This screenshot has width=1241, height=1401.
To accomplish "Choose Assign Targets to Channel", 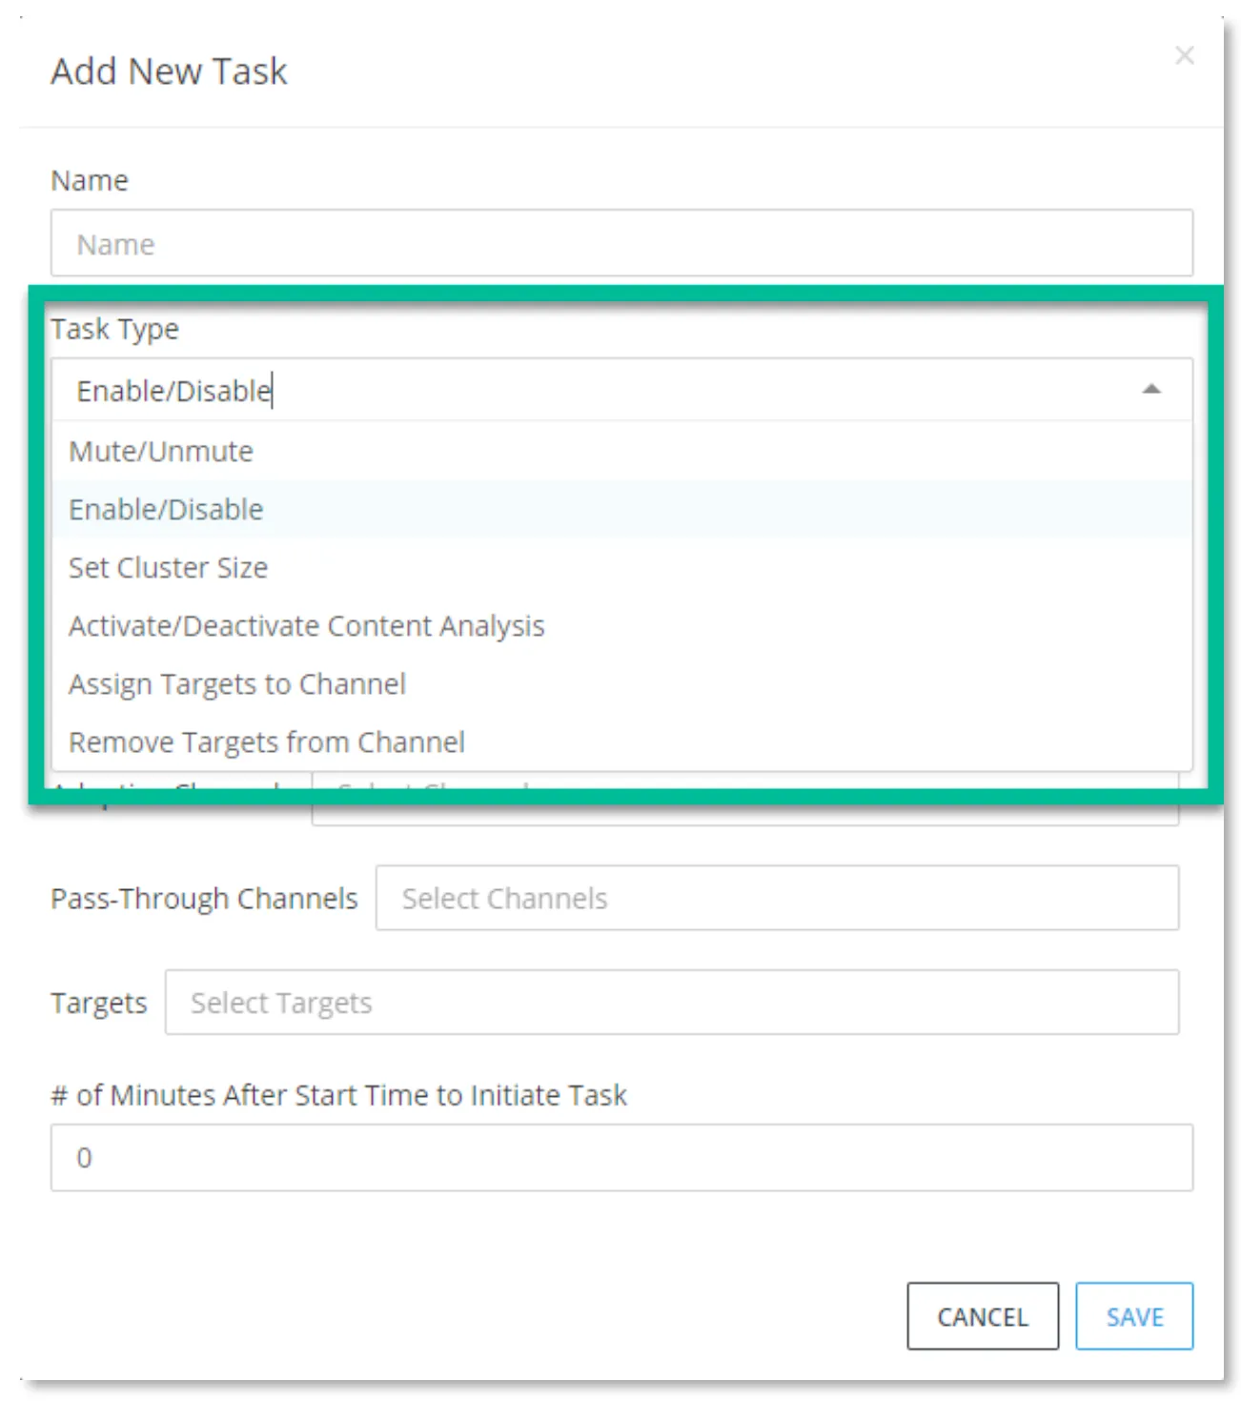I will coord(621,683).
